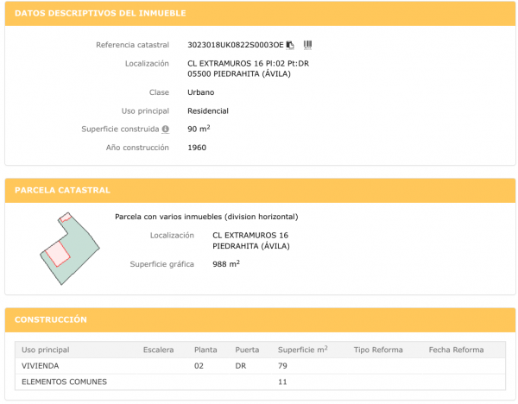Toggle the Construcción section header

[259, 319]
